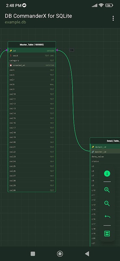Click the 1:N relationship label
This screenshot has height=261, width=120.
(x=72, y=50)
